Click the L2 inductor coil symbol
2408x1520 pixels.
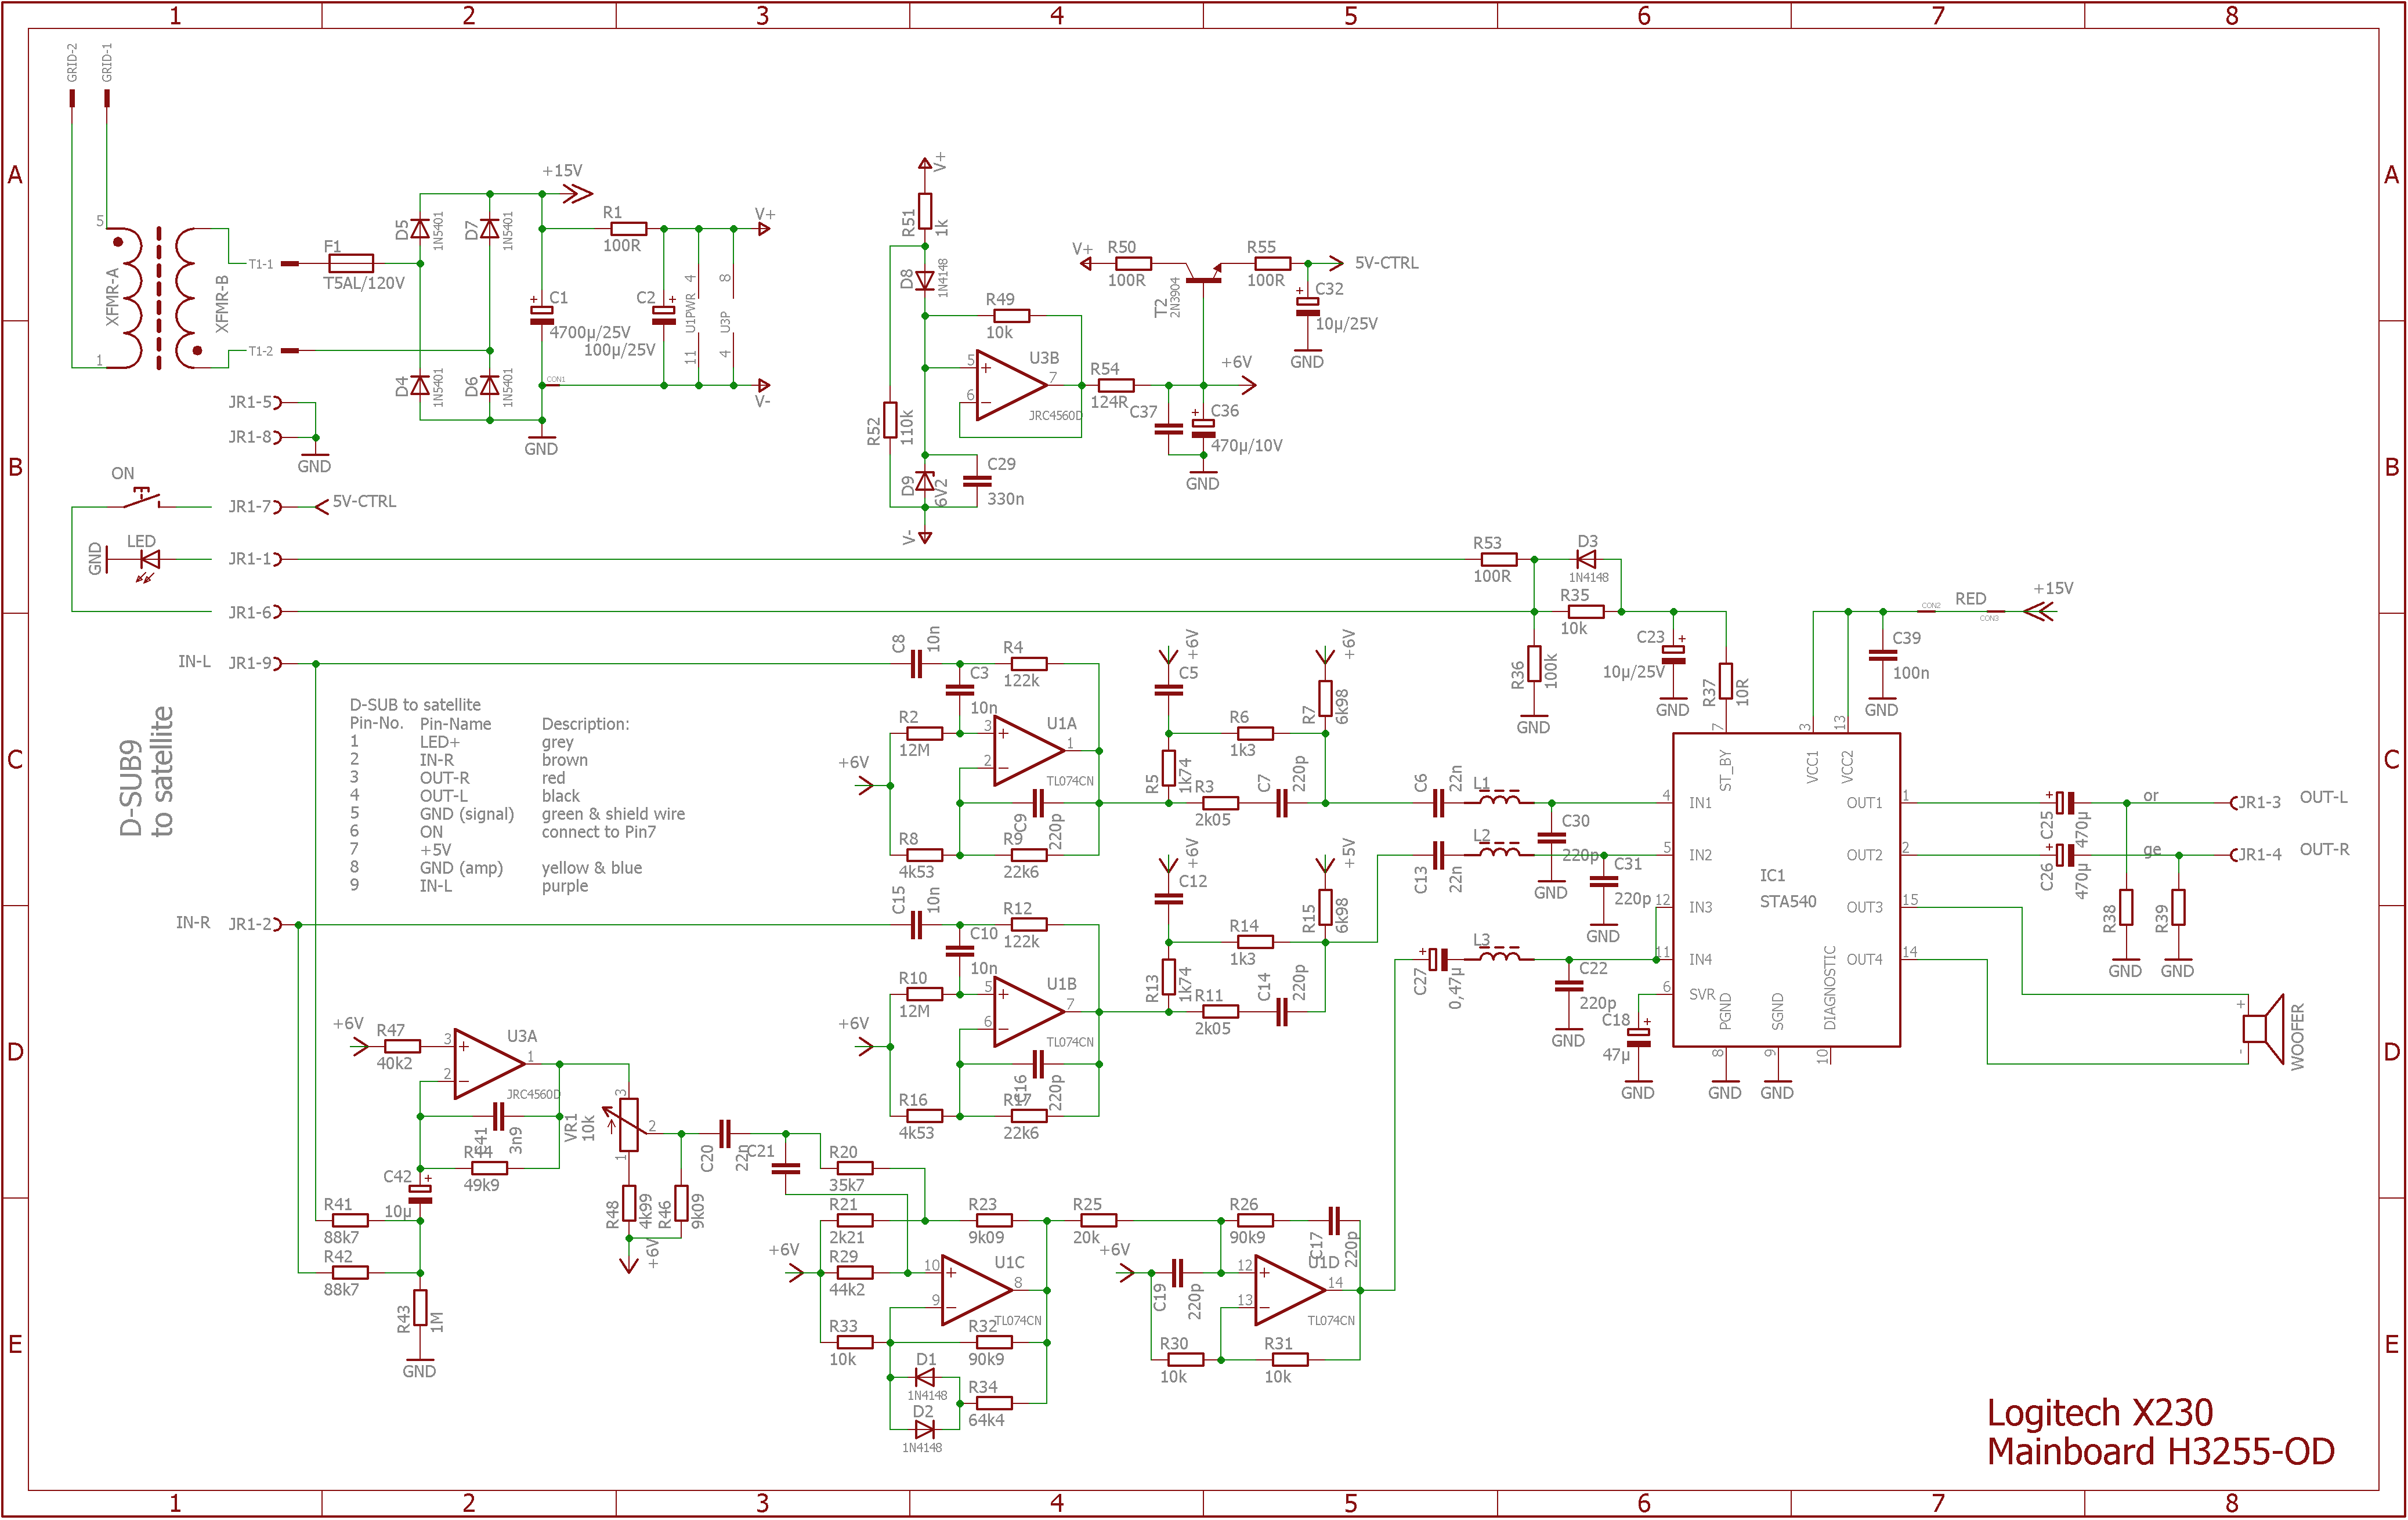[x=1499, y=851]
